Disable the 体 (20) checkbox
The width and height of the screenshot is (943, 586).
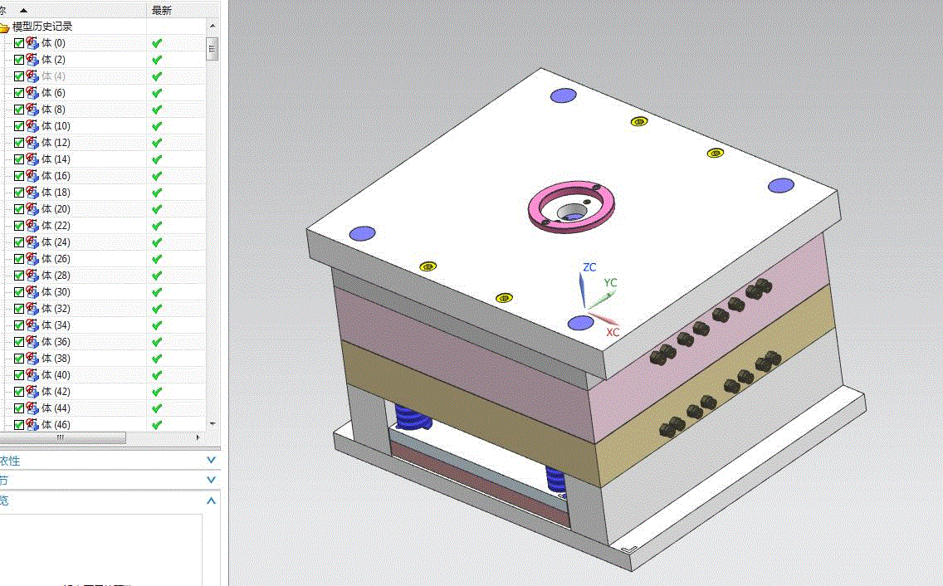[18, 209]
